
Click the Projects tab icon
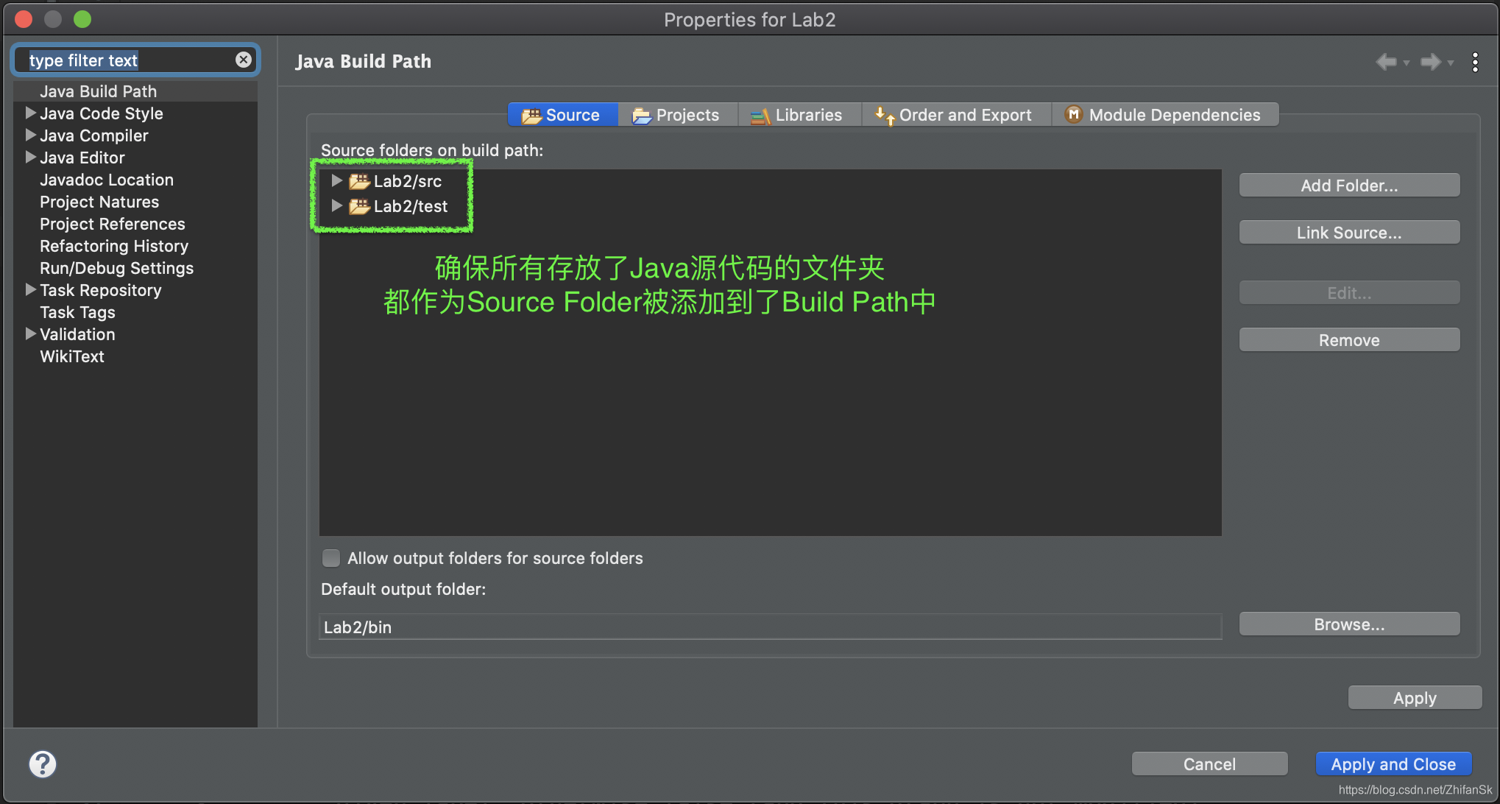[641, 115]
